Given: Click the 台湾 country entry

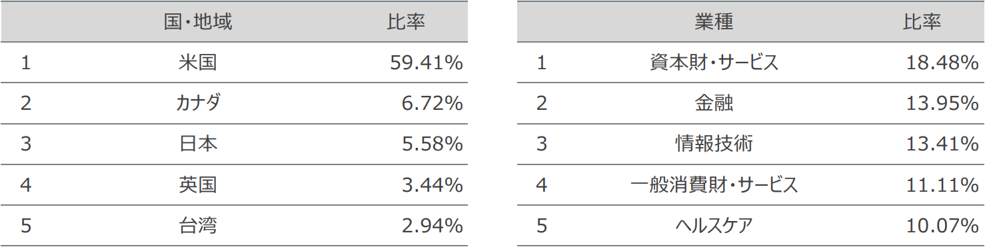Looking at the screenshot, I should (198, 225).
